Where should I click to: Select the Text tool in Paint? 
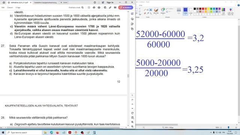click(151, 10)
